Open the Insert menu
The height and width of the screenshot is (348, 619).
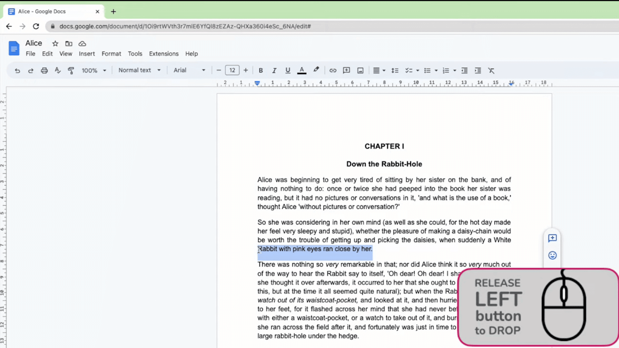[87, 54]
